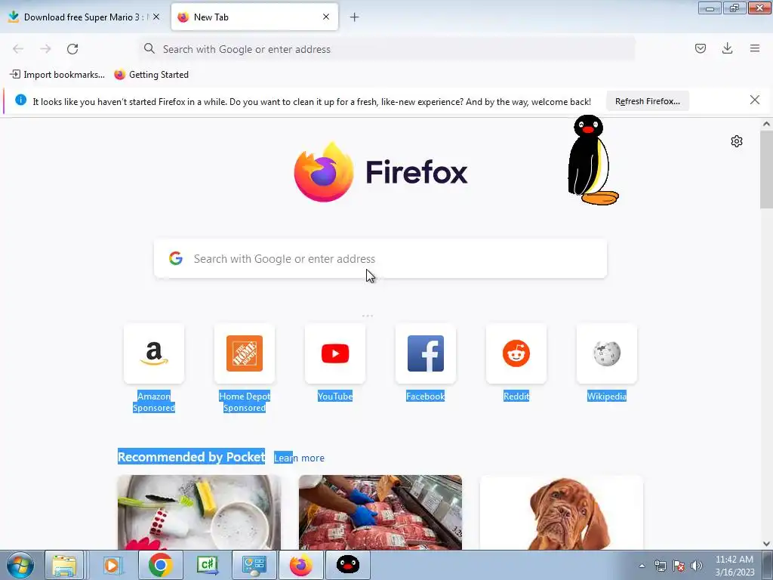Open the Downloads panel icon
Screen dimensions: 773x580
(727, 48)
